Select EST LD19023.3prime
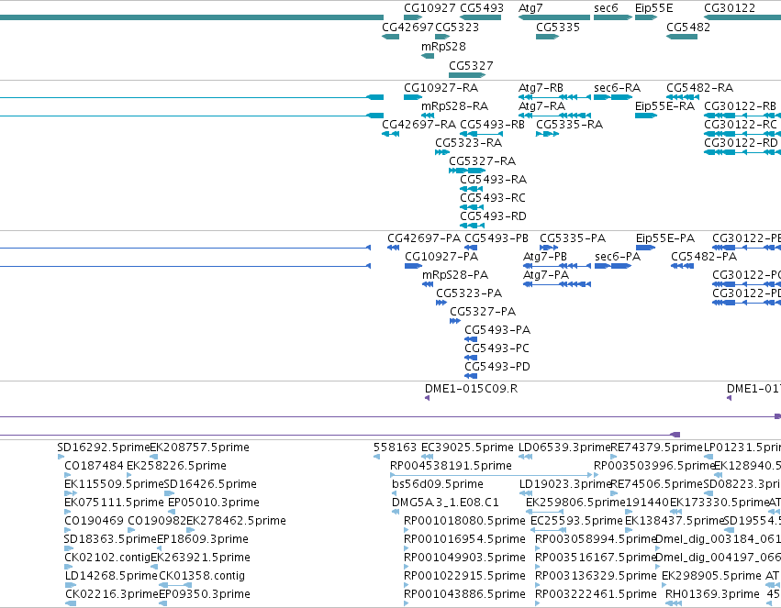Screen dimensions: 781x608 (x=564, y=484)
